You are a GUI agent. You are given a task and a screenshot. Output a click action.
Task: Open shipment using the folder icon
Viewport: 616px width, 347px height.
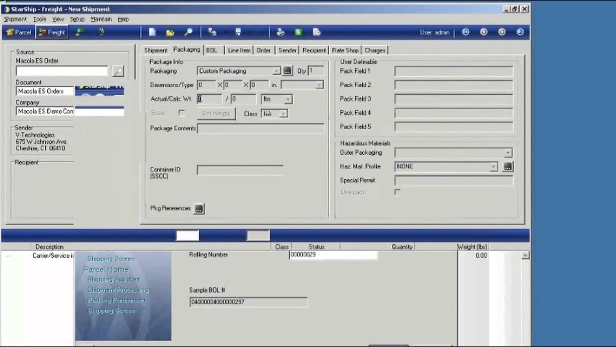170,32
